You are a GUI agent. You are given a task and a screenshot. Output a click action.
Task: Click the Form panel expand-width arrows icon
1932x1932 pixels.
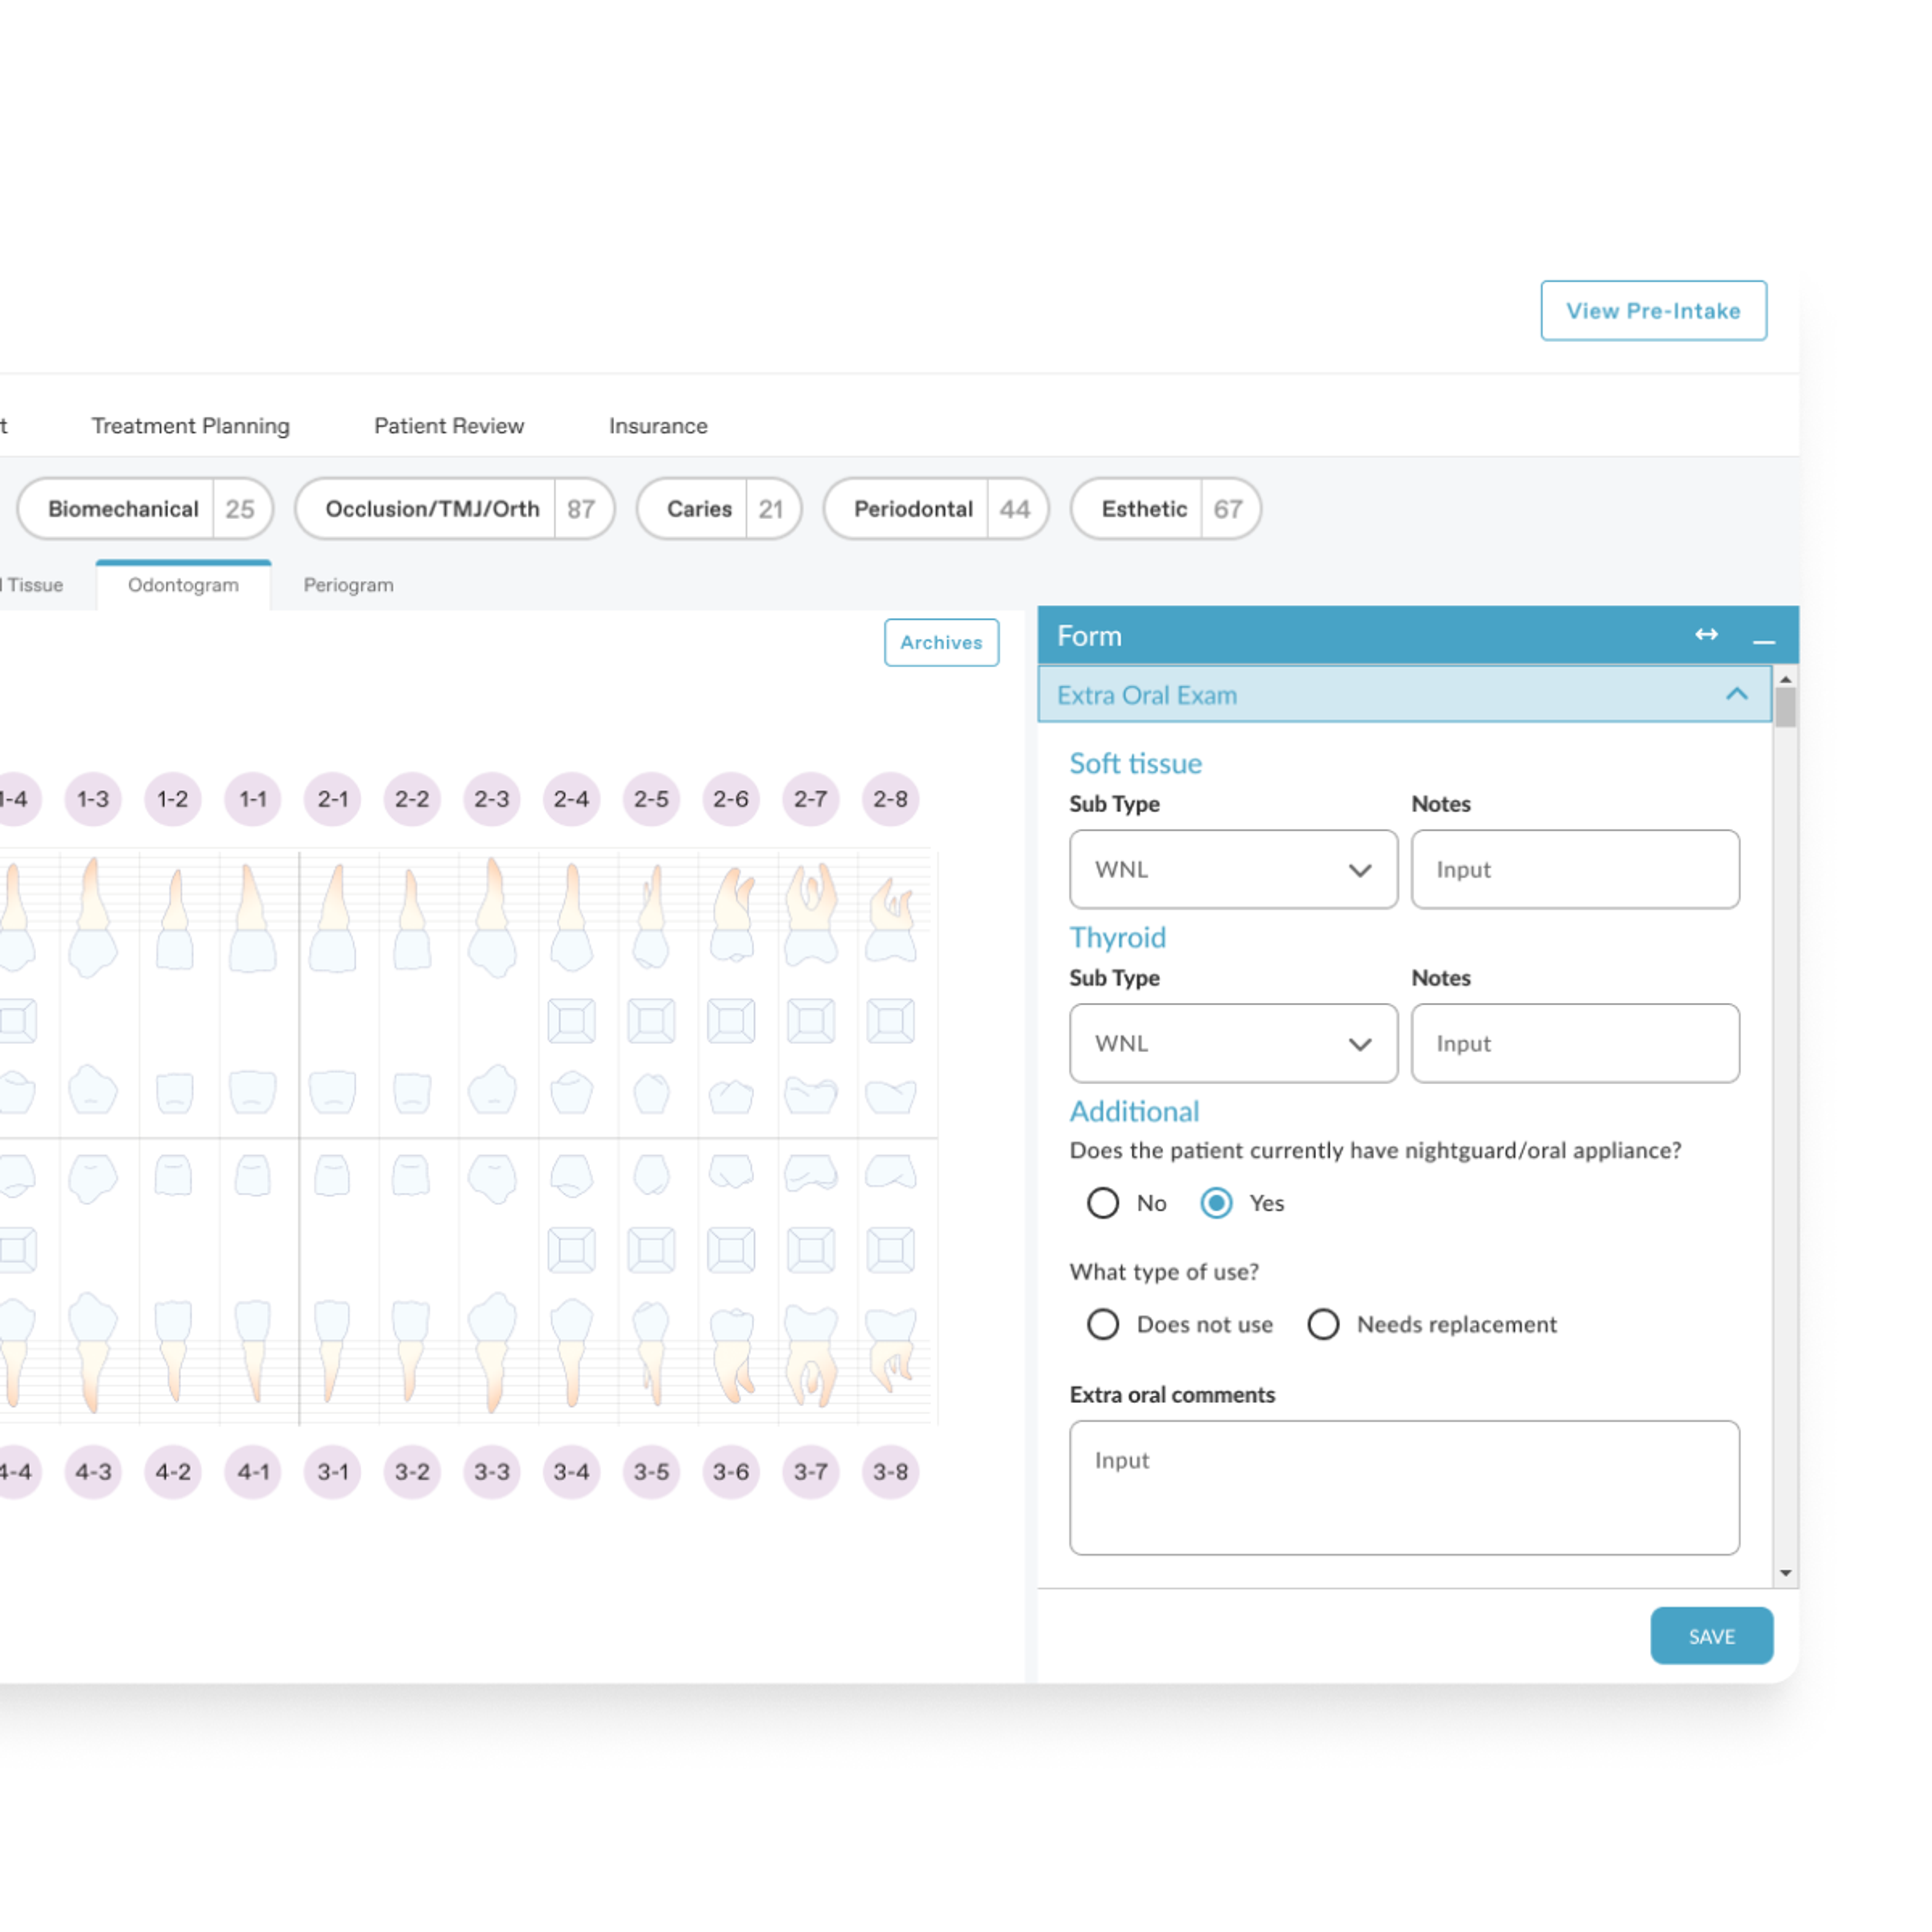1706,635
